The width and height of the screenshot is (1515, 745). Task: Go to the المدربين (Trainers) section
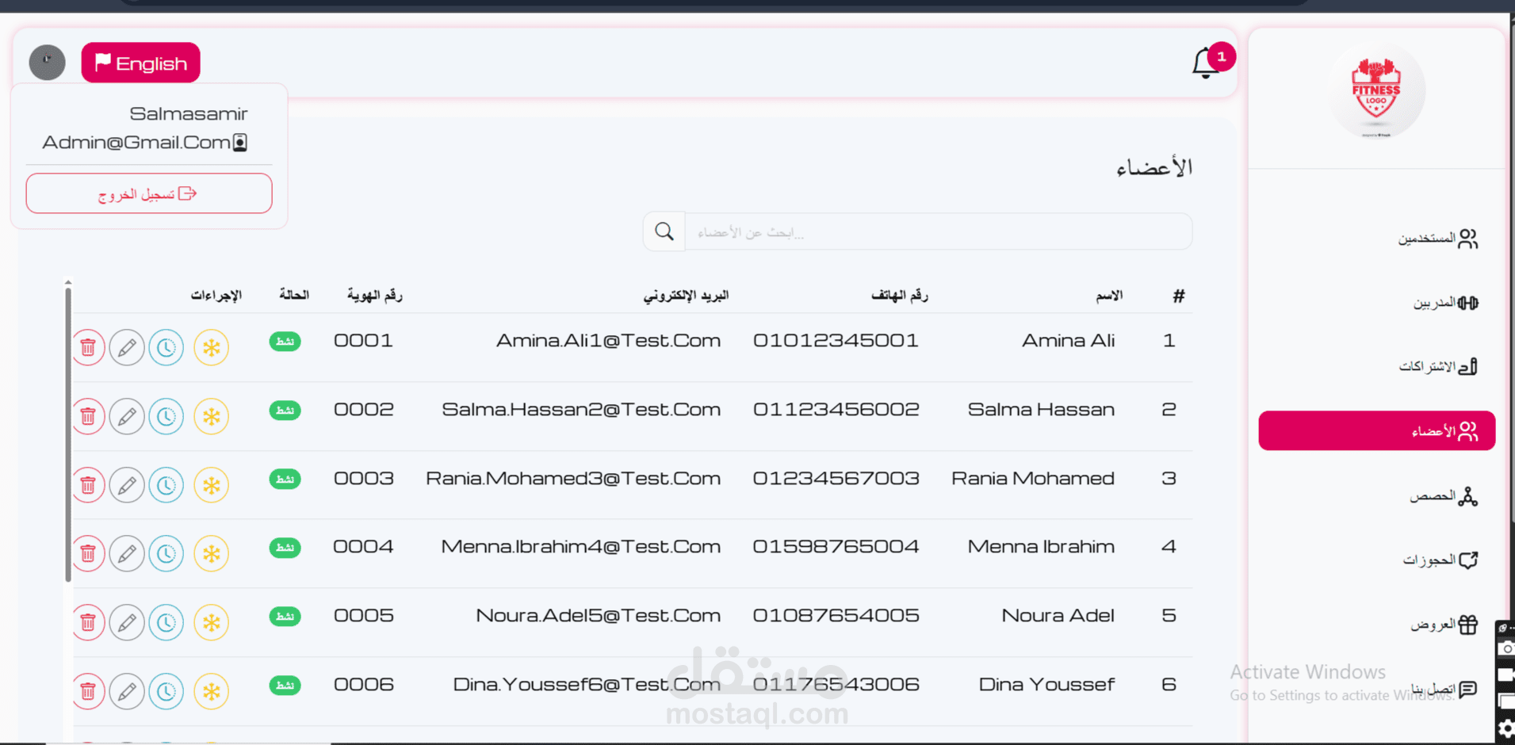click(x=1444, y=303)
